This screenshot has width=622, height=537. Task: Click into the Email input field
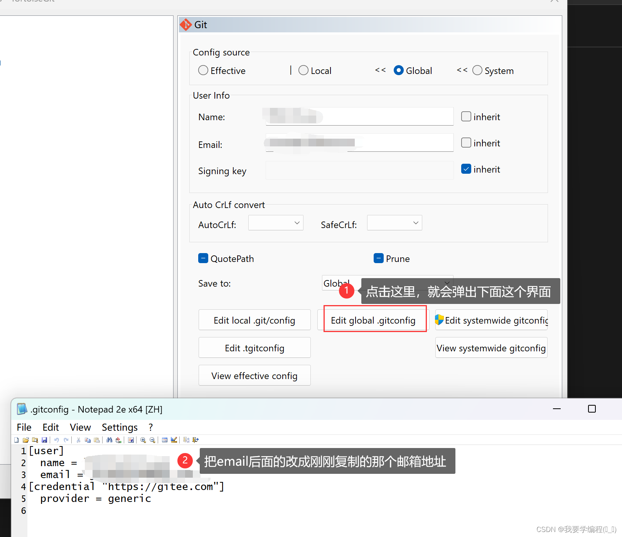359,143
